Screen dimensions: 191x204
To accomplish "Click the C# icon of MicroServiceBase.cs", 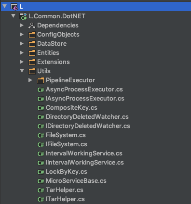I will point(41,181).
